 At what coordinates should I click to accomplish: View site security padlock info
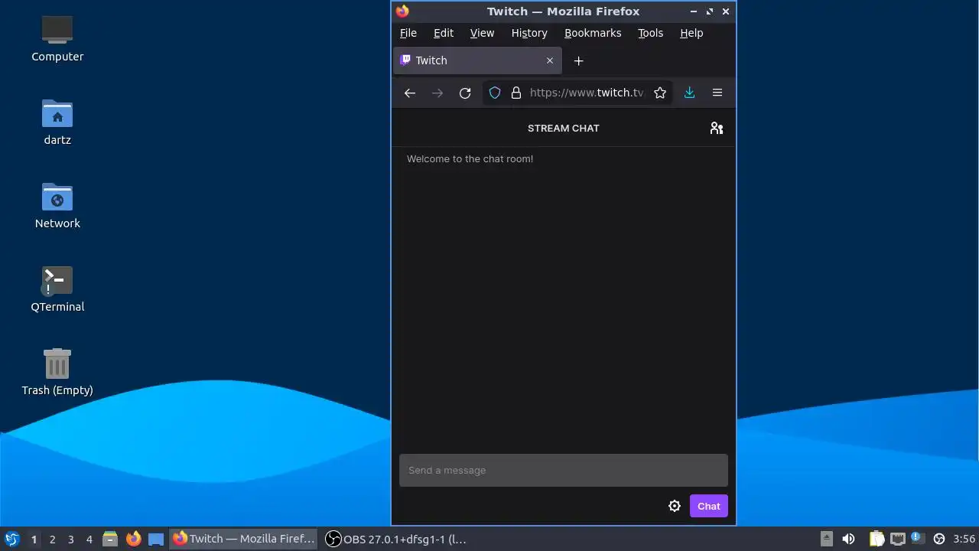[516, 93]
